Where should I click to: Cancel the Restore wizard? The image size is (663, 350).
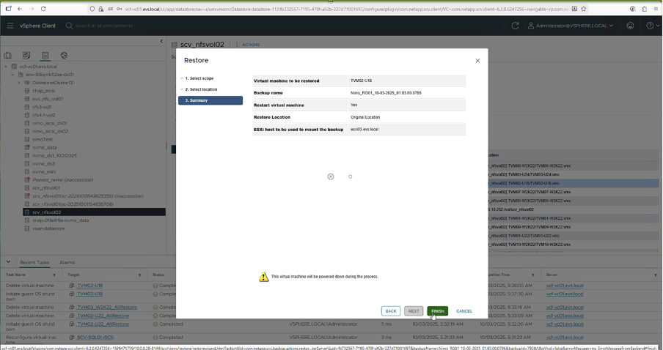(x=464, y=311)
